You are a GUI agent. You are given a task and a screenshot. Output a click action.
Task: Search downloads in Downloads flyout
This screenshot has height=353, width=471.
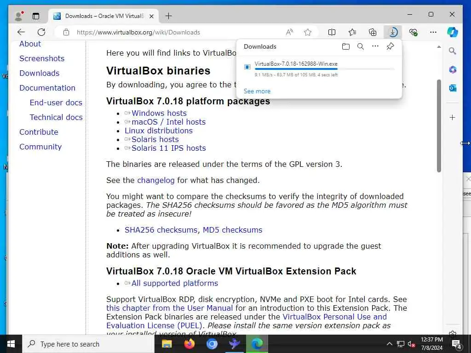point(361,46)
